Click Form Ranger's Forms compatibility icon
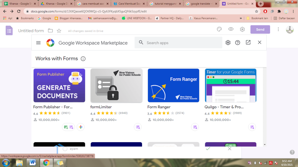Viewport: 298px width, 167px height. (195, 127)
